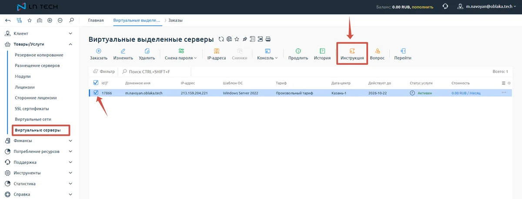The image size is (522, 199).
Task: Open Модули in the sidebar
Action: point(23,76)
